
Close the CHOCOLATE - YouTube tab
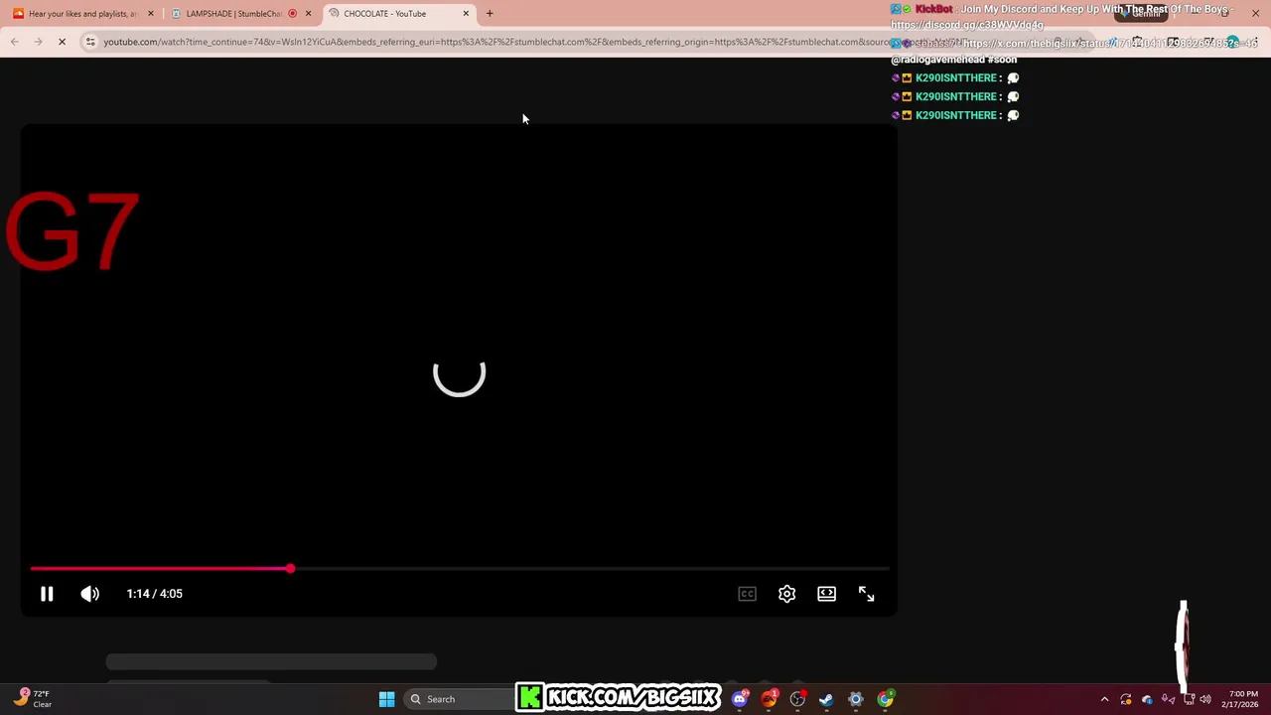[466, 14]
